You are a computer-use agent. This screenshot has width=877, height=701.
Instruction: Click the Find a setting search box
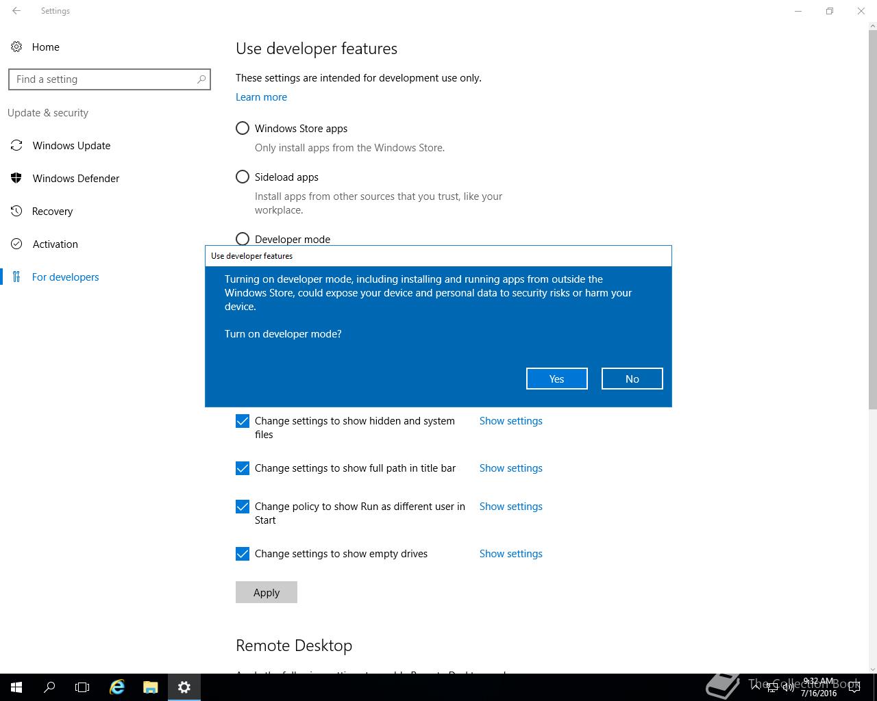pyautogui.click(x=110, y=79)
